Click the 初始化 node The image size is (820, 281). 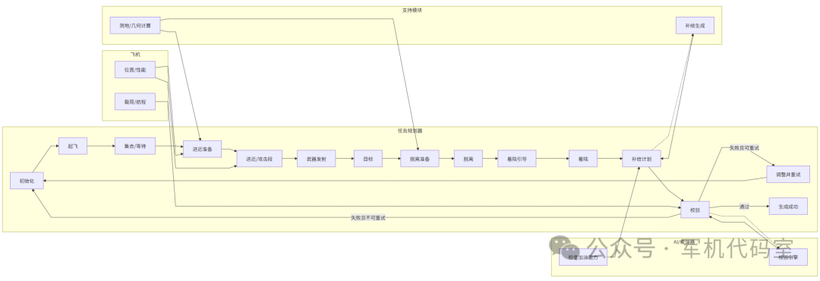27,181
